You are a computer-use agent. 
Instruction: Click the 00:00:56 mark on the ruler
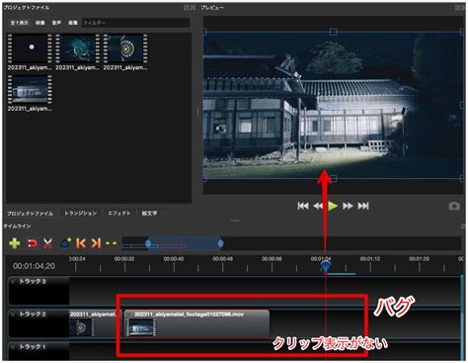(272, 259)
